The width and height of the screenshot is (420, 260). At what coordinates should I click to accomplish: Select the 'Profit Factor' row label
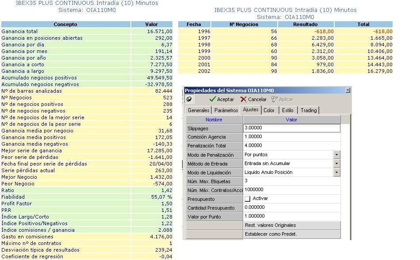[17, 203]
